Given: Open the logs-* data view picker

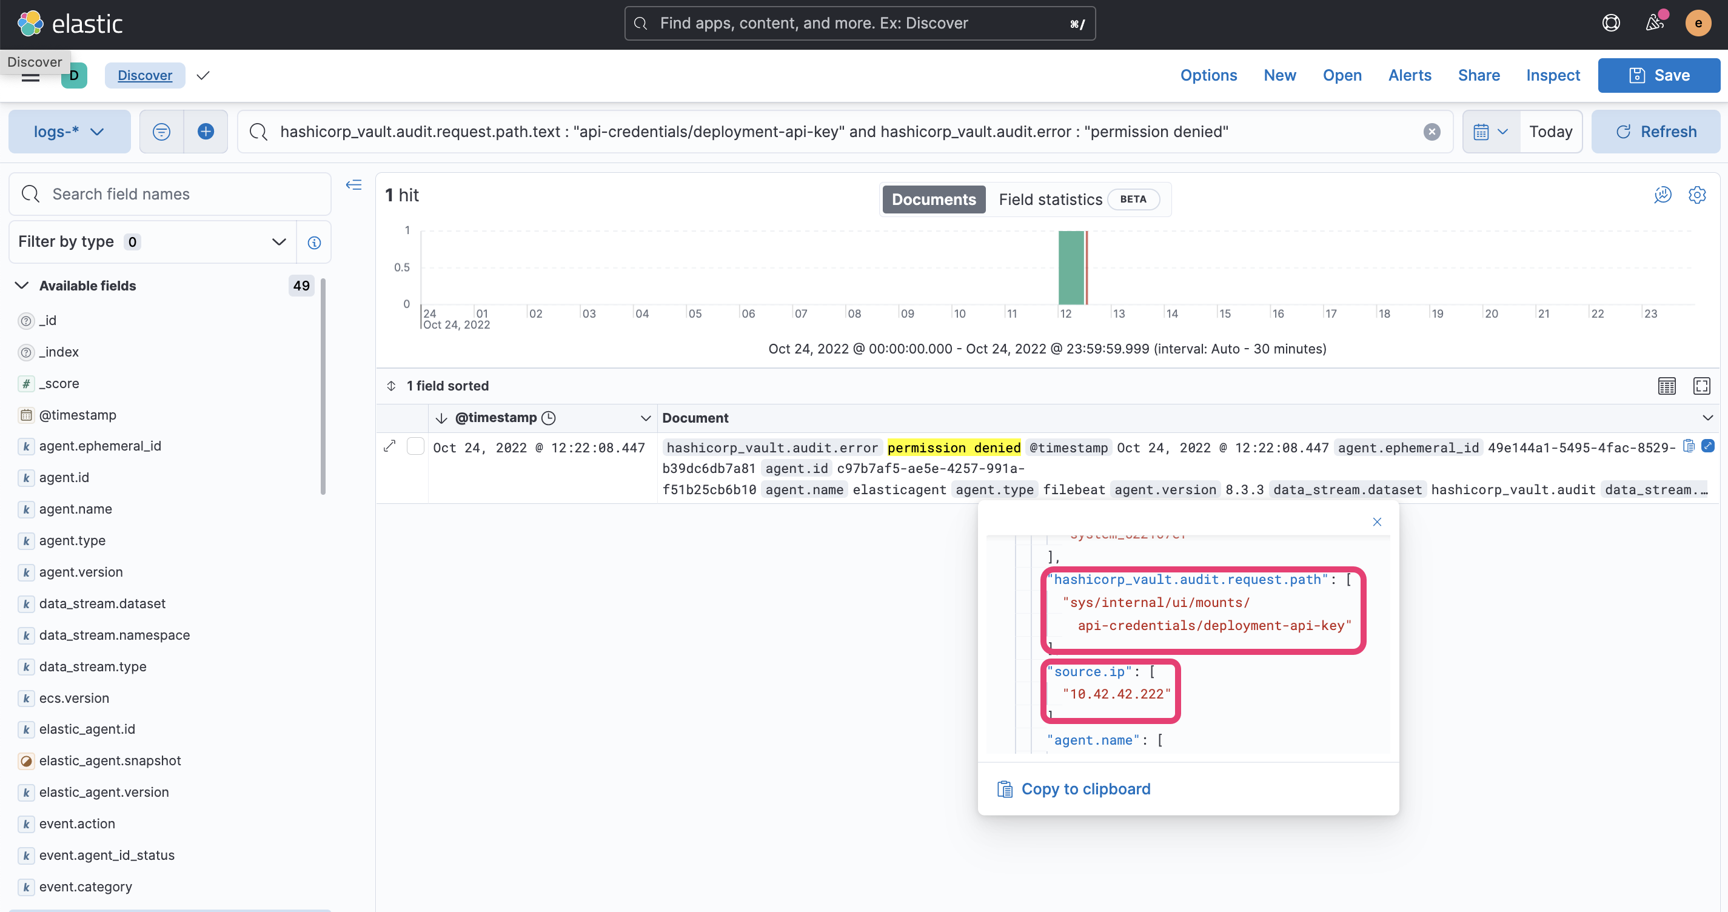Looking at the screenshot, I should pyautogui.click(x=69, y=131).
